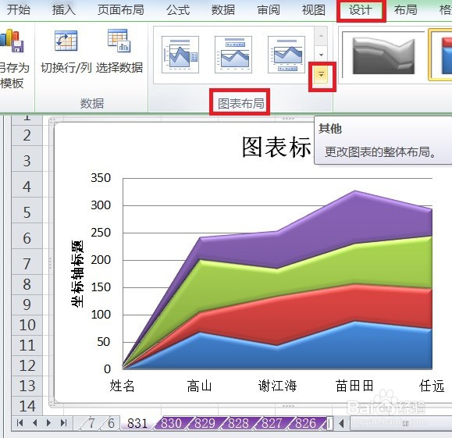Apply the third chart layout thumbnail

point(287,55)
